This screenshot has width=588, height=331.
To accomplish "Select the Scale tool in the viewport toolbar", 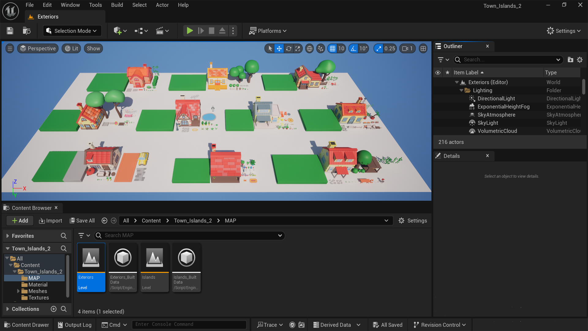I will 298,48.
